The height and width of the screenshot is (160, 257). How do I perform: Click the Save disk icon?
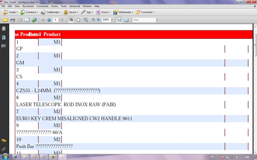[x=20, y=20]
